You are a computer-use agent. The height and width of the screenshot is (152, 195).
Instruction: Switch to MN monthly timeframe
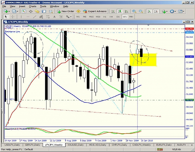[x=131, y=17]
